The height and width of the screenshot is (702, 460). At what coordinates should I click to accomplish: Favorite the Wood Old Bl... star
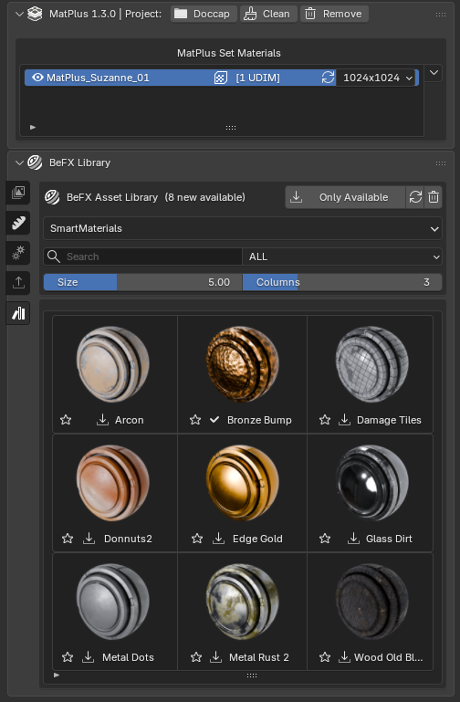(x=325, y=656)
